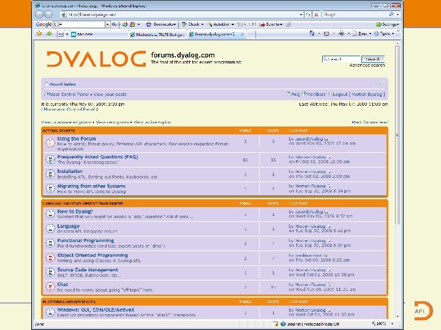Switch to the first browser tab
The height and width of the screenshot is (330, 441).
pyautogui.click(x=99, y=34)
